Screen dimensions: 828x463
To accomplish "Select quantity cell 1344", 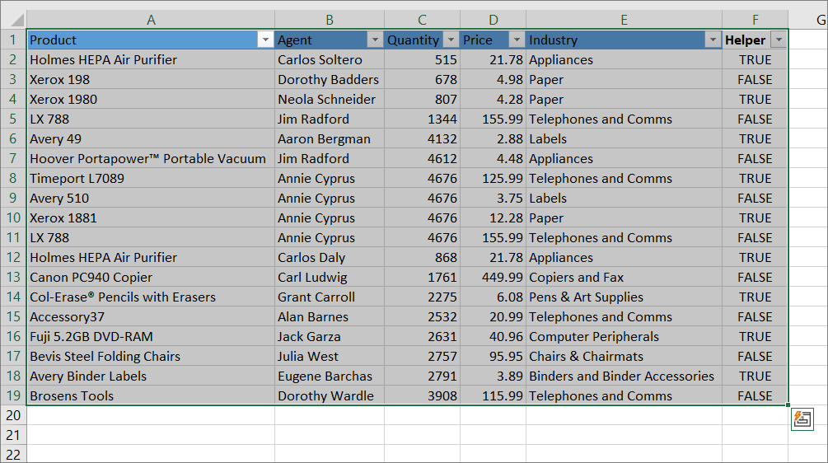I will [423, 119].
